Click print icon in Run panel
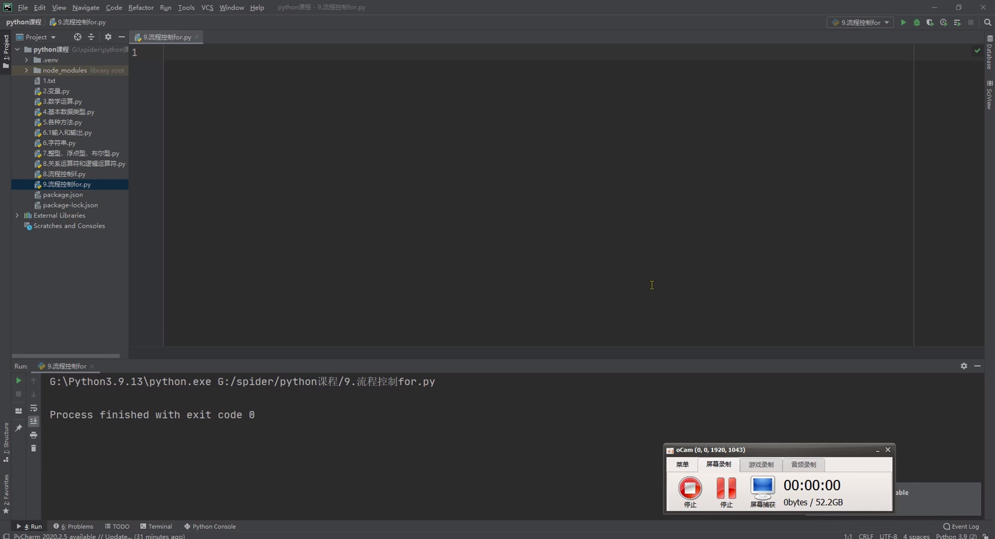This screenshot has width=995, height=539. pyautogui.click(x=34, y=435)
